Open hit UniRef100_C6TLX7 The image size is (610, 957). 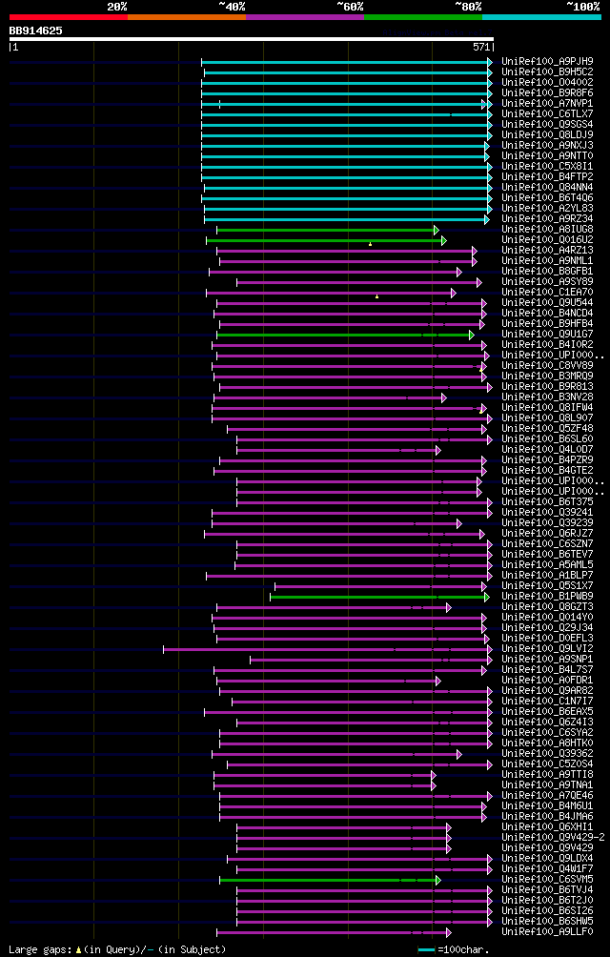pyautogui.click(x=547, y=114)
